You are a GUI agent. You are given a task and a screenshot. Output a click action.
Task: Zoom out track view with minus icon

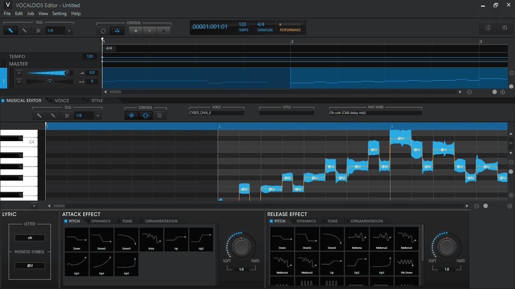pos(469,92)
